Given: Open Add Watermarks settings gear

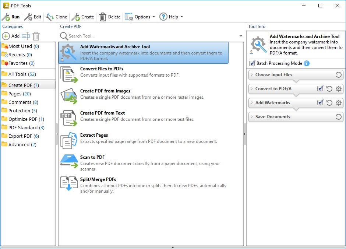Looking at the screenshot, I should pyautogui.click(x=339, y=103).
